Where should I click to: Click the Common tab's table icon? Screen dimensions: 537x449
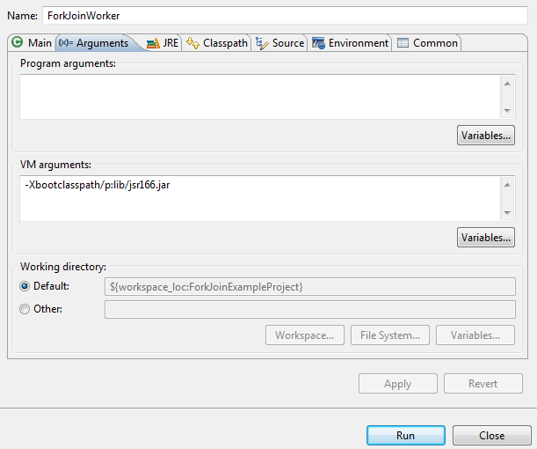403,43
